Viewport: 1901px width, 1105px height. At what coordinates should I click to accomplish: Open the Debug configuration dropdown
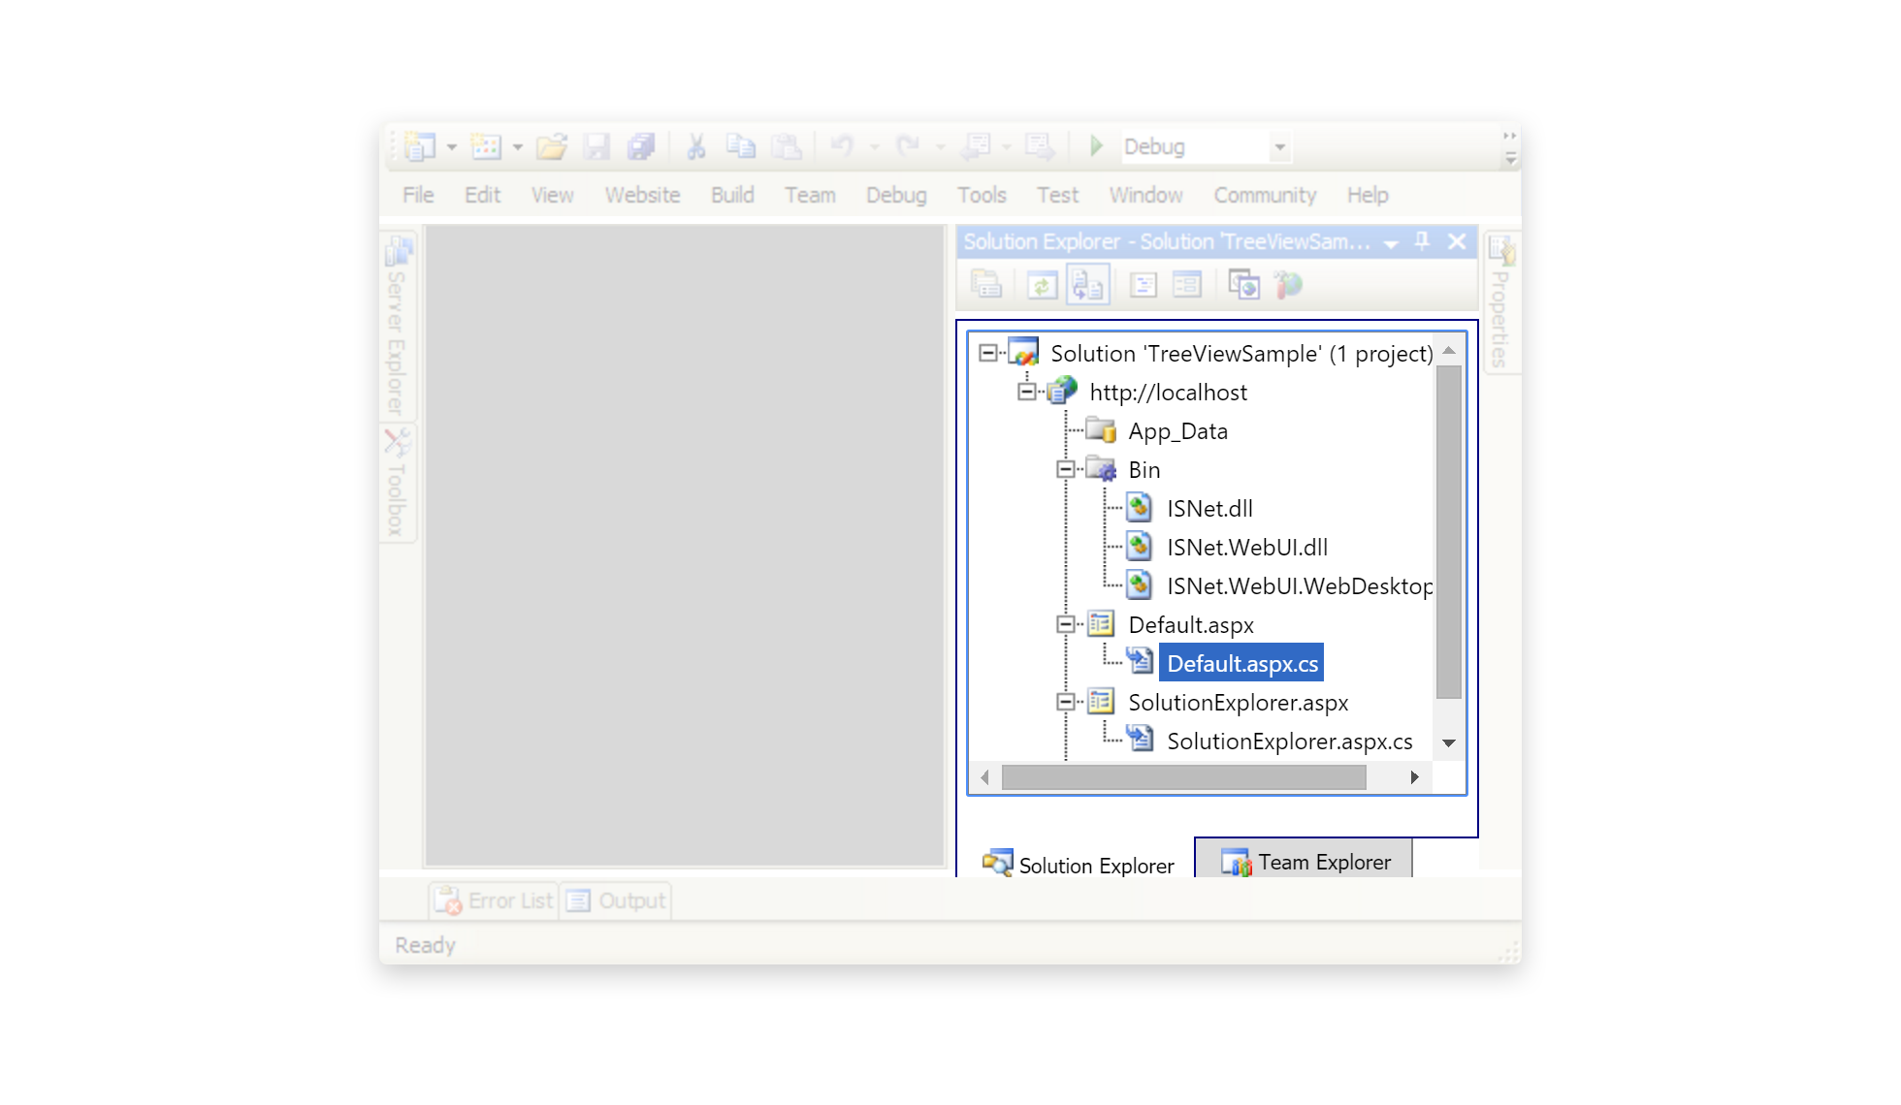pyautogui.click(x=1280, y=147)
